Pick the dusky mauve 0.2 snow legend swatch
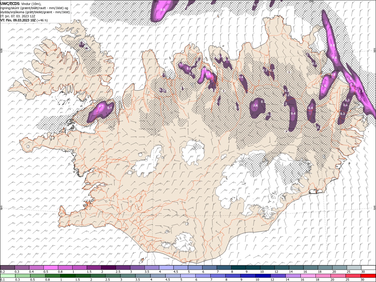Viewport: 376px width, 282px height. [x=7, y=268]
